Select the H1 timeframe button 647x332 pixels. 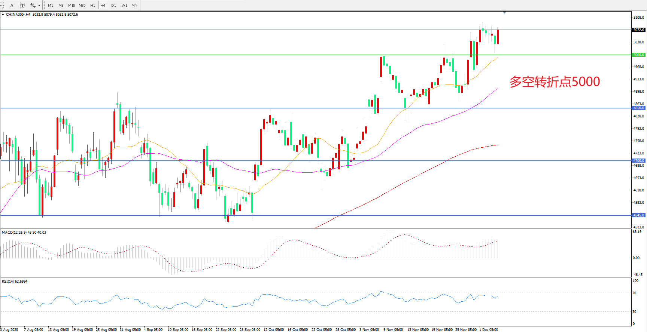(92, 5)
